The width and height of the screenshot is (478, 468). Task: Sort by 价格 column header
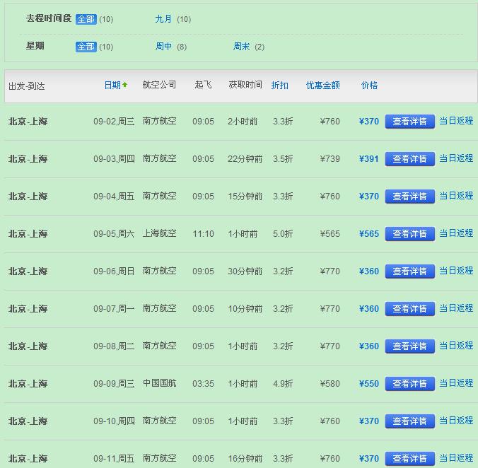[369, 85]
